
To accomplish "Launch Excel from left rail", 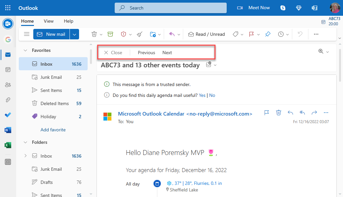I will pyautogui.click(x=8, y=145).
